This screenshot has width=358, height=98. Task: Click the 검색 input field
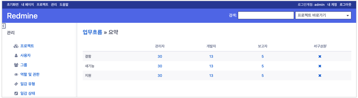[x=266, y=15]
